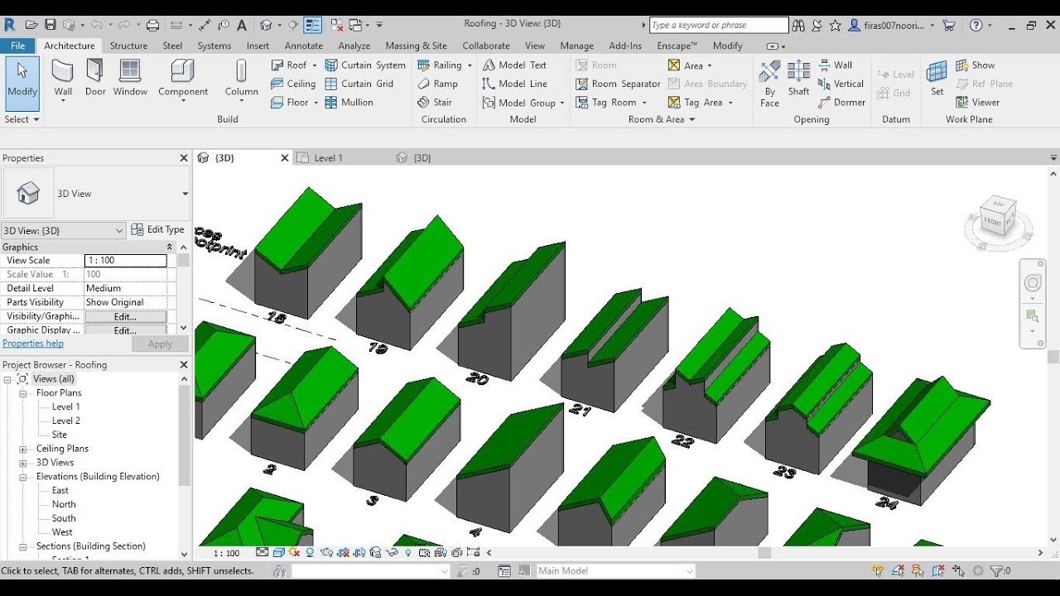Screen dimensions: 1060x596
Task: Select the Stair tool
Action: (435, 103)
